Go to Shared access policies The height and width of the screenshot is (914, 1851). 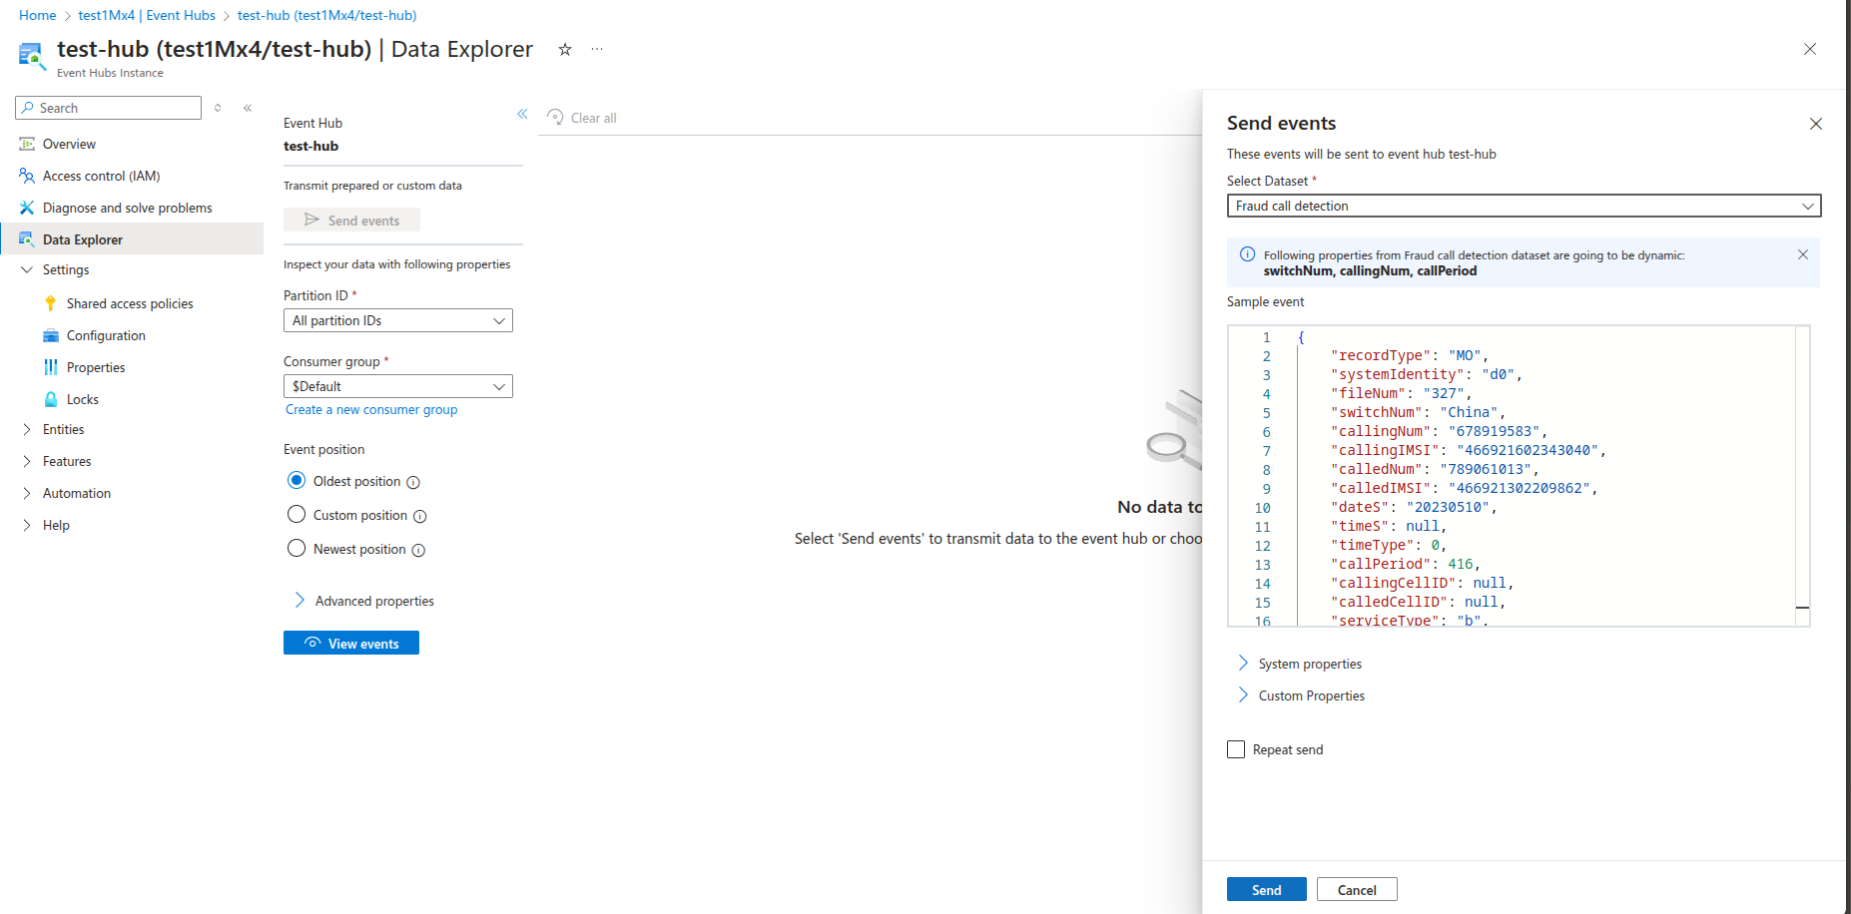point(132,303)
